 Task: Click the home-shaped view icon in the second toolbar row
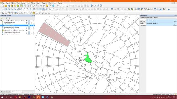(x=15, y=9)
